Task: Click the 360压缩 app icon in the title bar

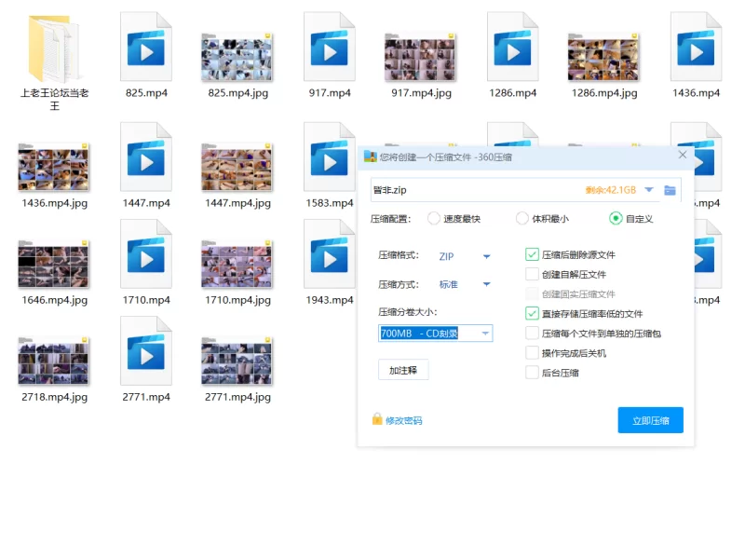Action: coord(371,157)
